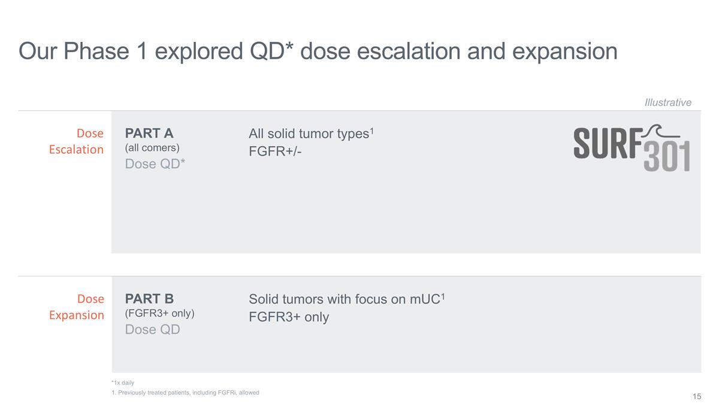Select the "(all comers)" subtitle
Viewport: 719px width, 404px height.
click(x=152, y=147)
